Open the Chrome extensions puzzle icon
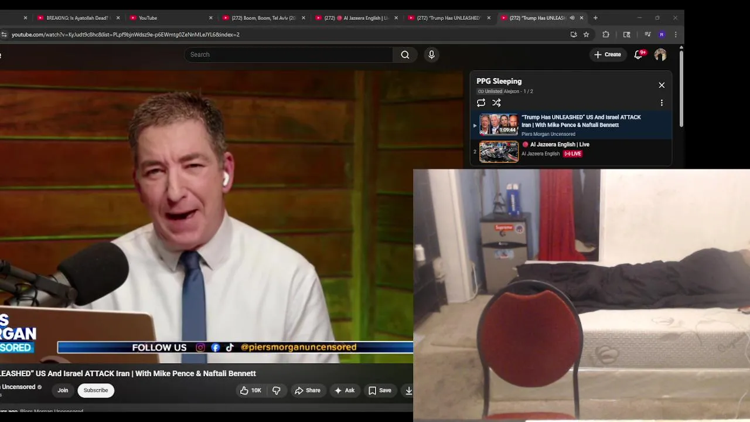This screenshot has height=422, width=750. (x=606, y=35)
